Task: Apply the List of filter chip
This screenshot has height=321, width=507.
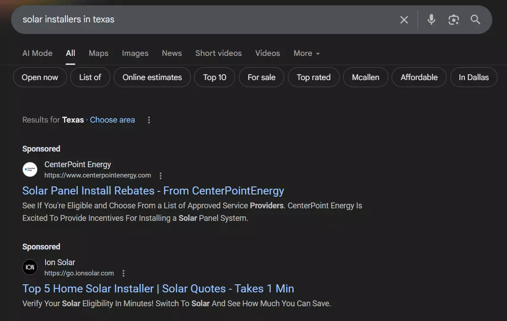Action: 90,77
